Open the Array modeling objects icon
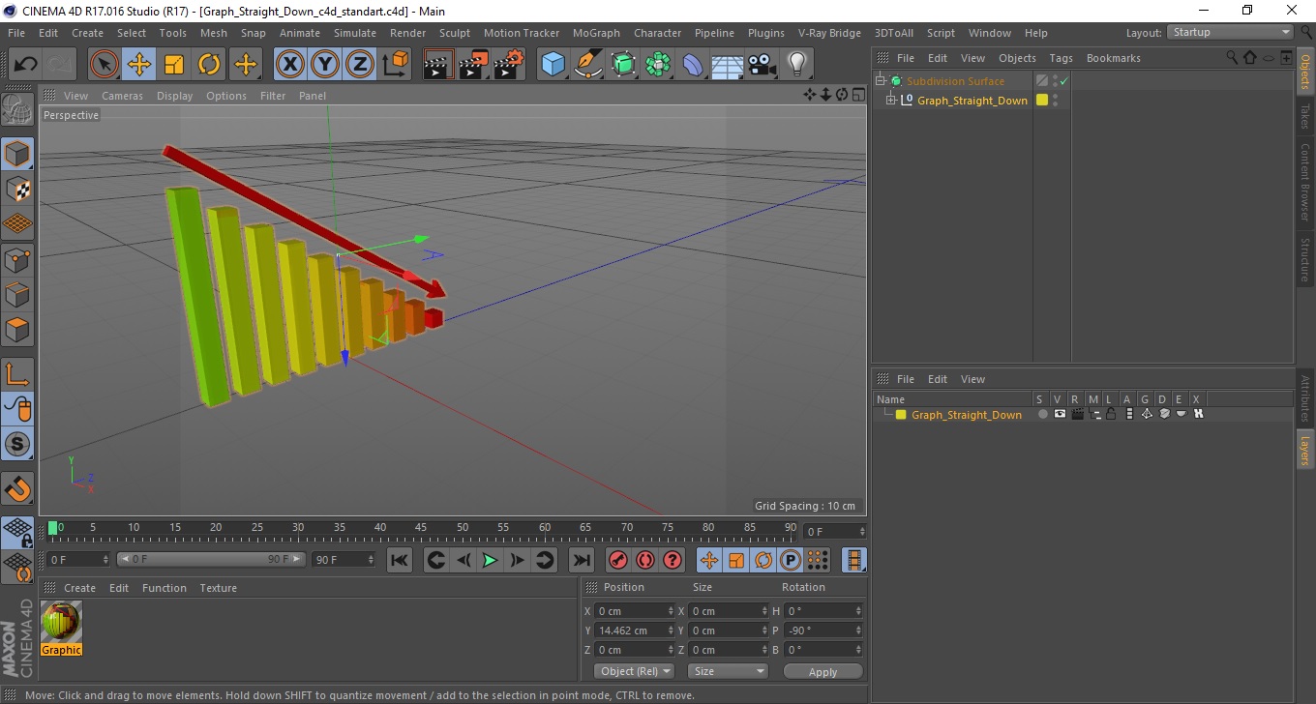The width and height of the screenshot is (1316, 704). point(658,65)
